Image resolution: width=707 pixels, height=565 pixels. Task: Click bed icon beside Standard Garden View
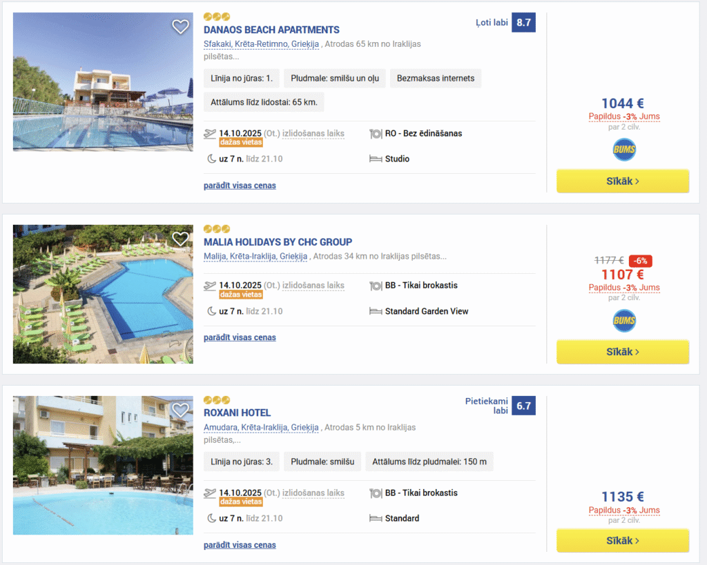[376, 312]
